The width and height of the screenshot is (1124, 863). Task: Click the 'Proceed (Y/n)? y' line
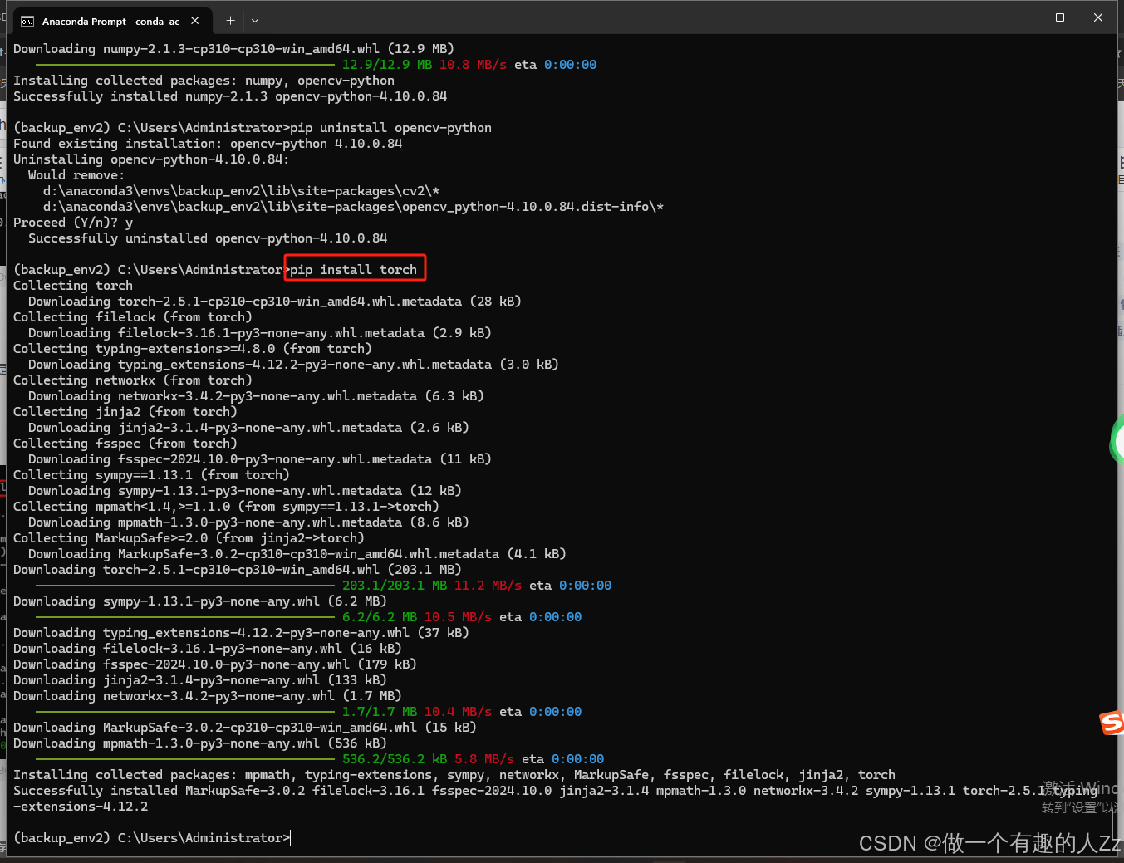pyautogui.click(x=73, y=223)
